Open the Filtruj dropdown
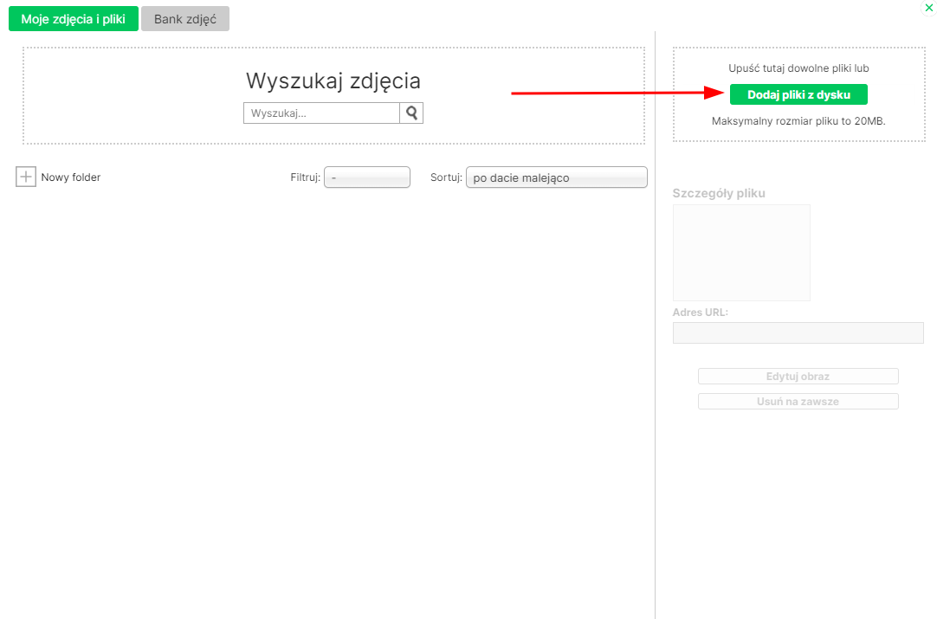Viewport: 937px width, 619px height. click(x=366, y=177)
